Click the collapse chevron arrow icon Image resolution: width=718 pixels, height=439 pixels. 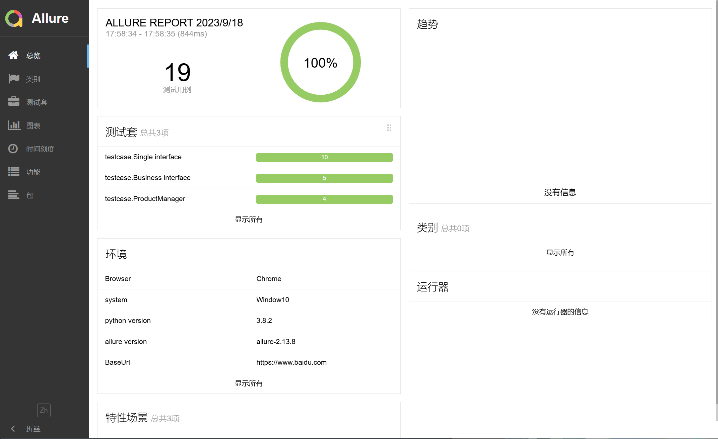pyautogui.click(x=13, y=429)
